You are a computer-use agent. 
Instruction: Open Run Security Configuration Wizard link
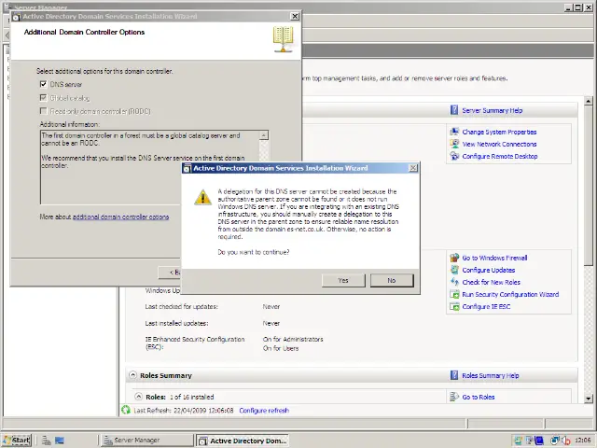(x=510, y=295)
